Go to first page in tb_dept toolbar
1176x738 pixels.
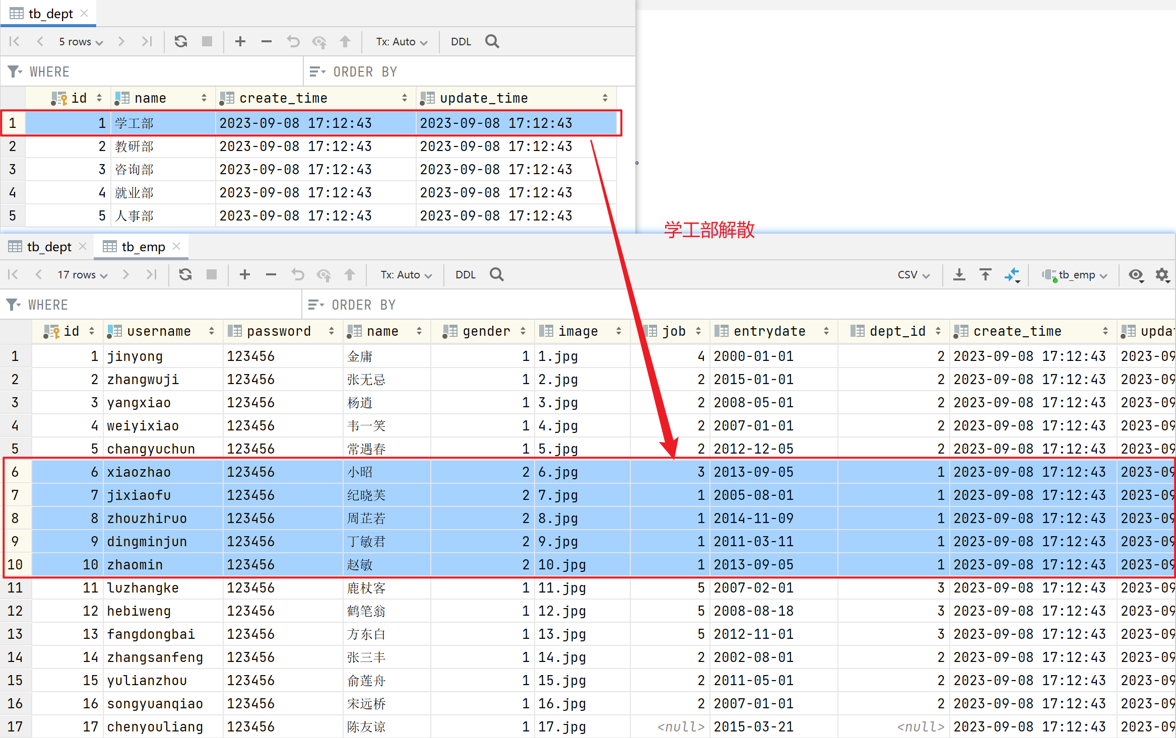pos(14,41)
